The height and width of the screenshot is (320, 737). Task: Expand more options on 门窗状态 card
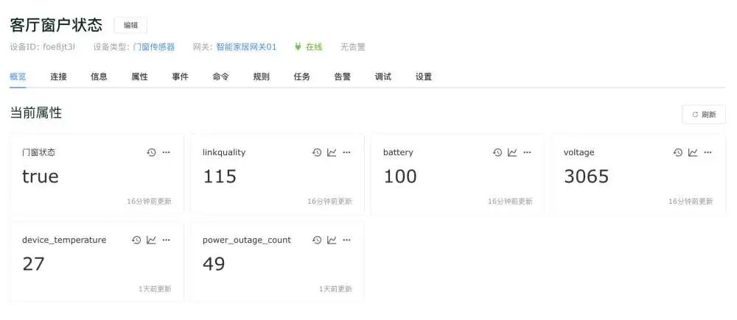click(x=166, y=152)
